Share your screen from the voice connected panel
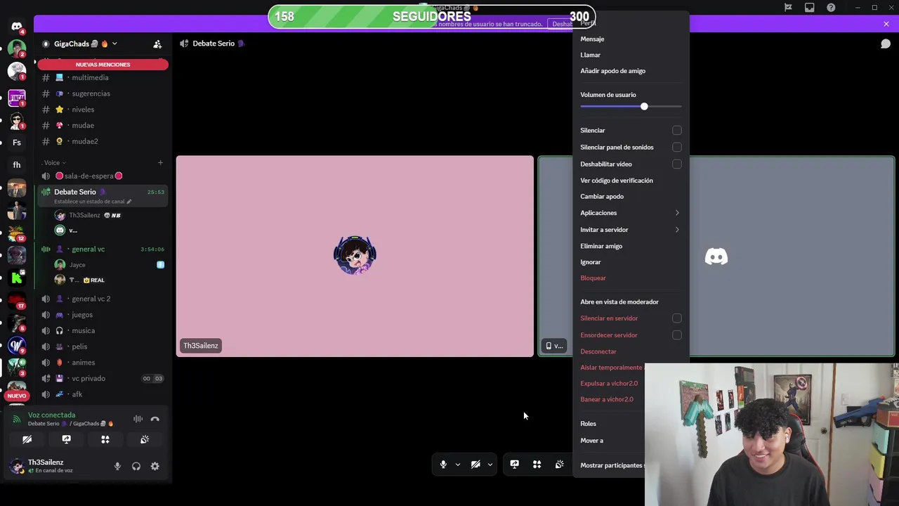Screen dimensions: 899x506 click(x=66, y=439)
